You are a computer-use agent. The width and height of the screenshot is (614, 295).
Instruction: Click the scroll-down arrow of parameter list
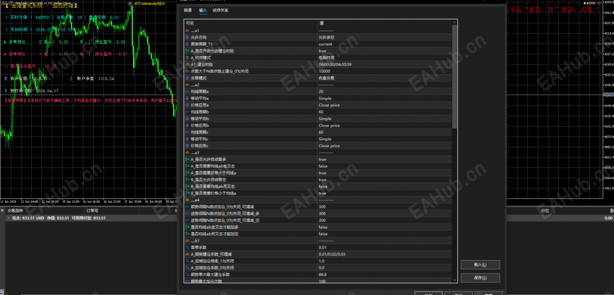[454, 280]
